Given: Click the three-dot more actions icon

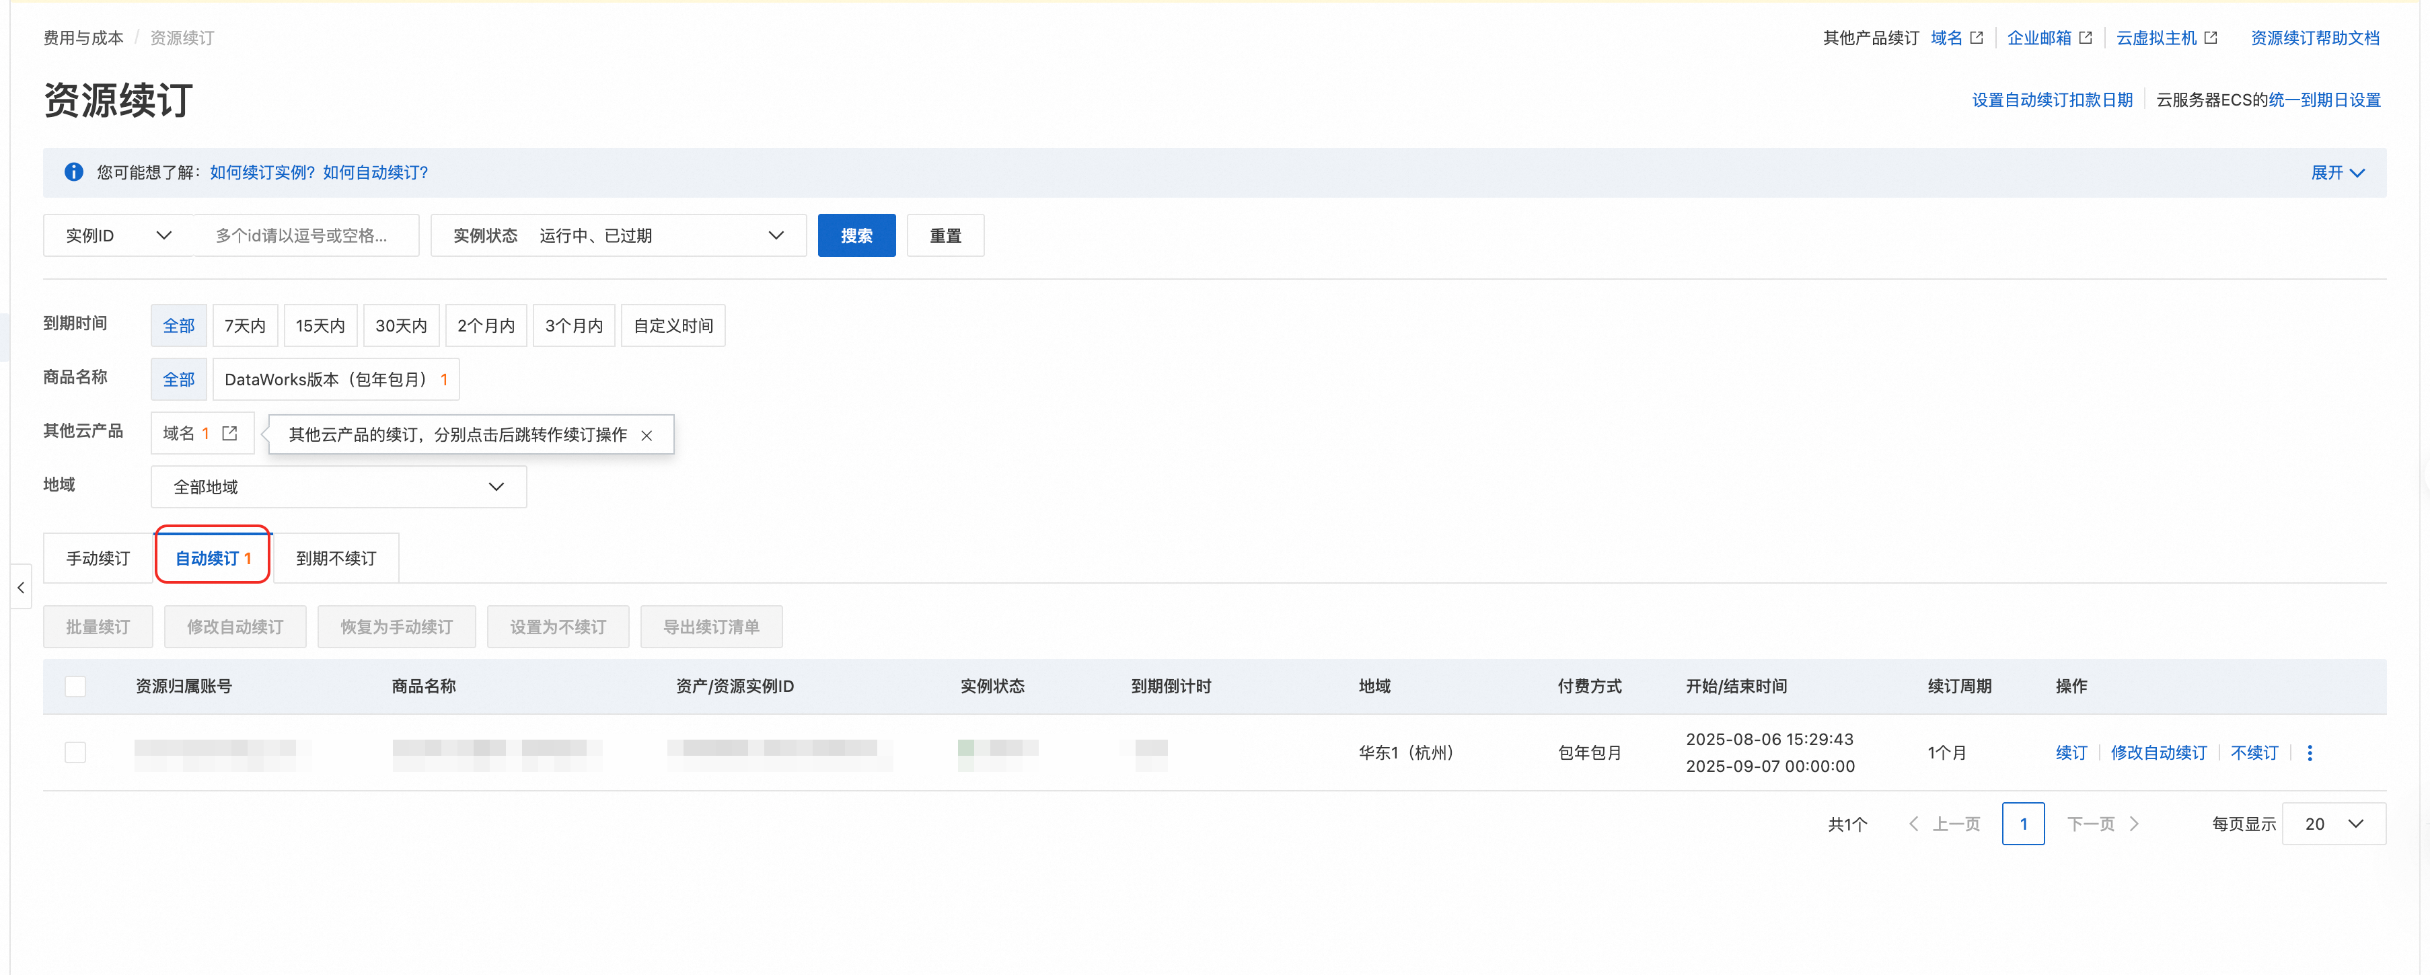Looking at the screenshot, I should 2310,752.
